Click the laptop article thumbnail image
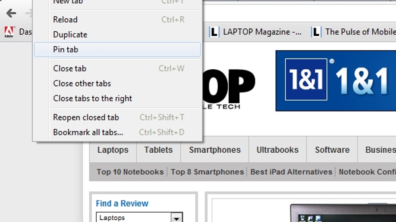 pos(343,213)
